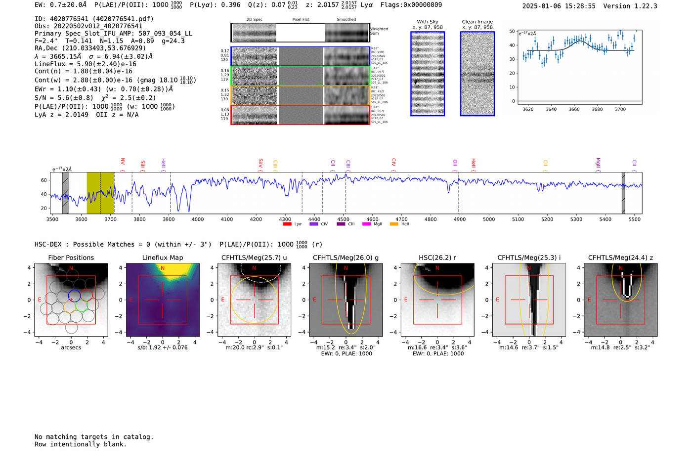The image size is (692, 471).
Task: Open the Lineflux Map panel
Action: (163, 300)
